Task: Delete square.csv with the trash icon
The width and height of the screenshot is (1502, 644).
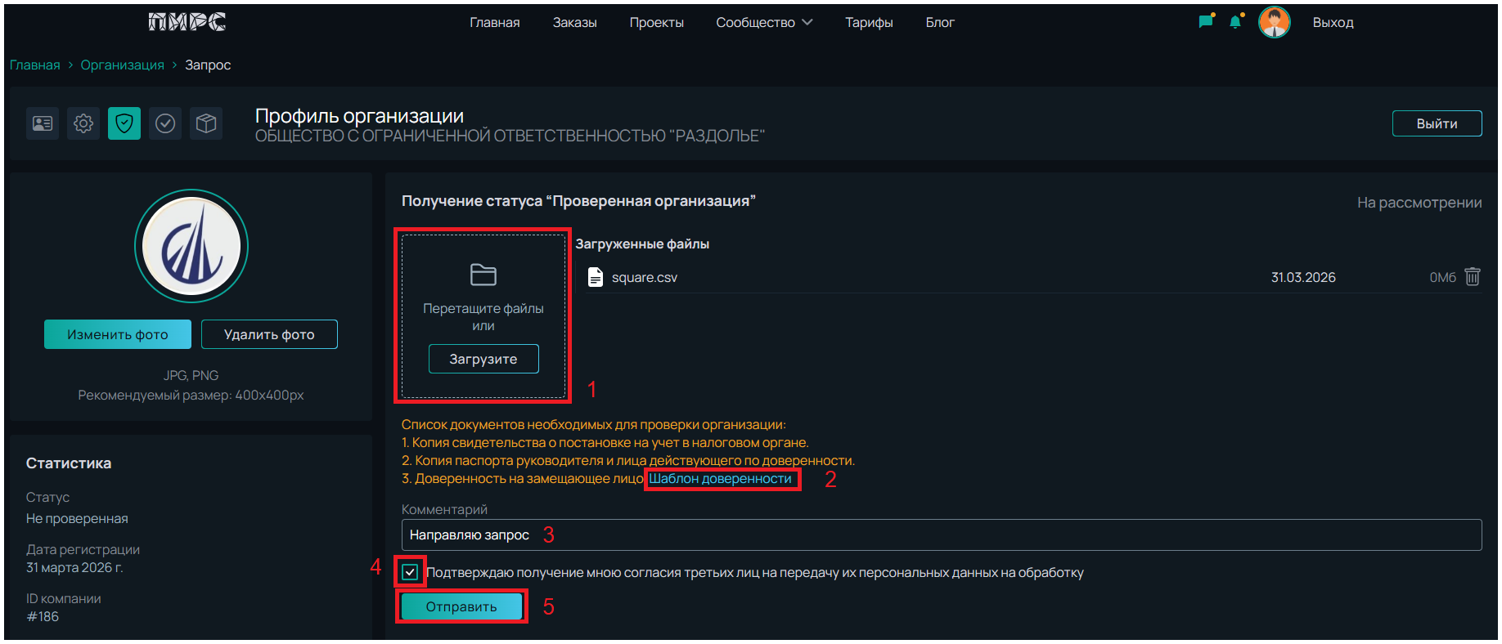Action: point(1472,277)
